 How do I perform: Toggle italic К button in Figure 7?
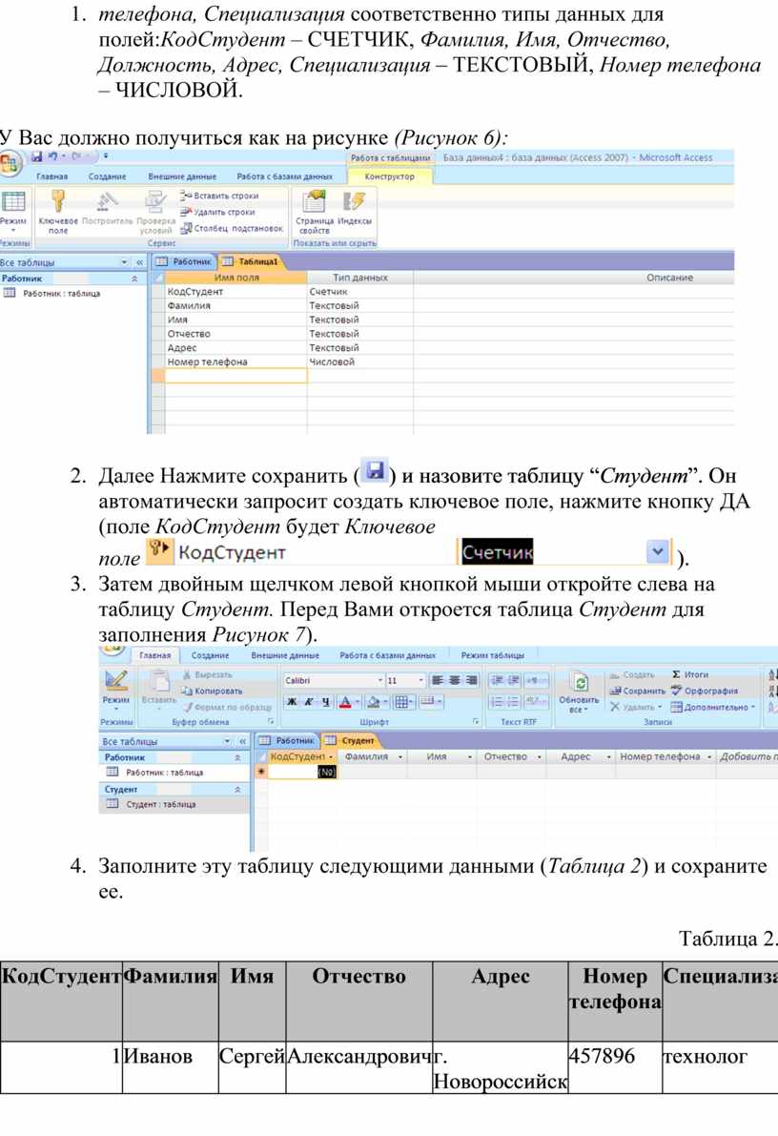click(x=309, y=701)
